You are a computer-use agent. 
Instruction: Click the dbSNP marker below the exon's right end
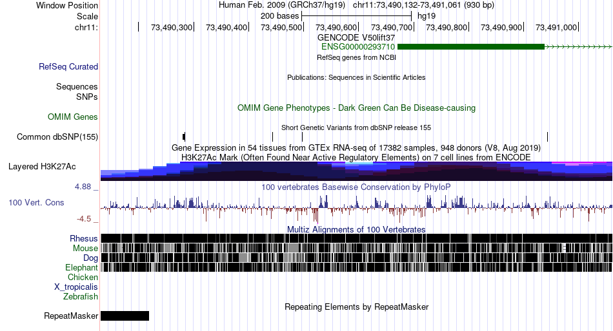coord(547,137)
